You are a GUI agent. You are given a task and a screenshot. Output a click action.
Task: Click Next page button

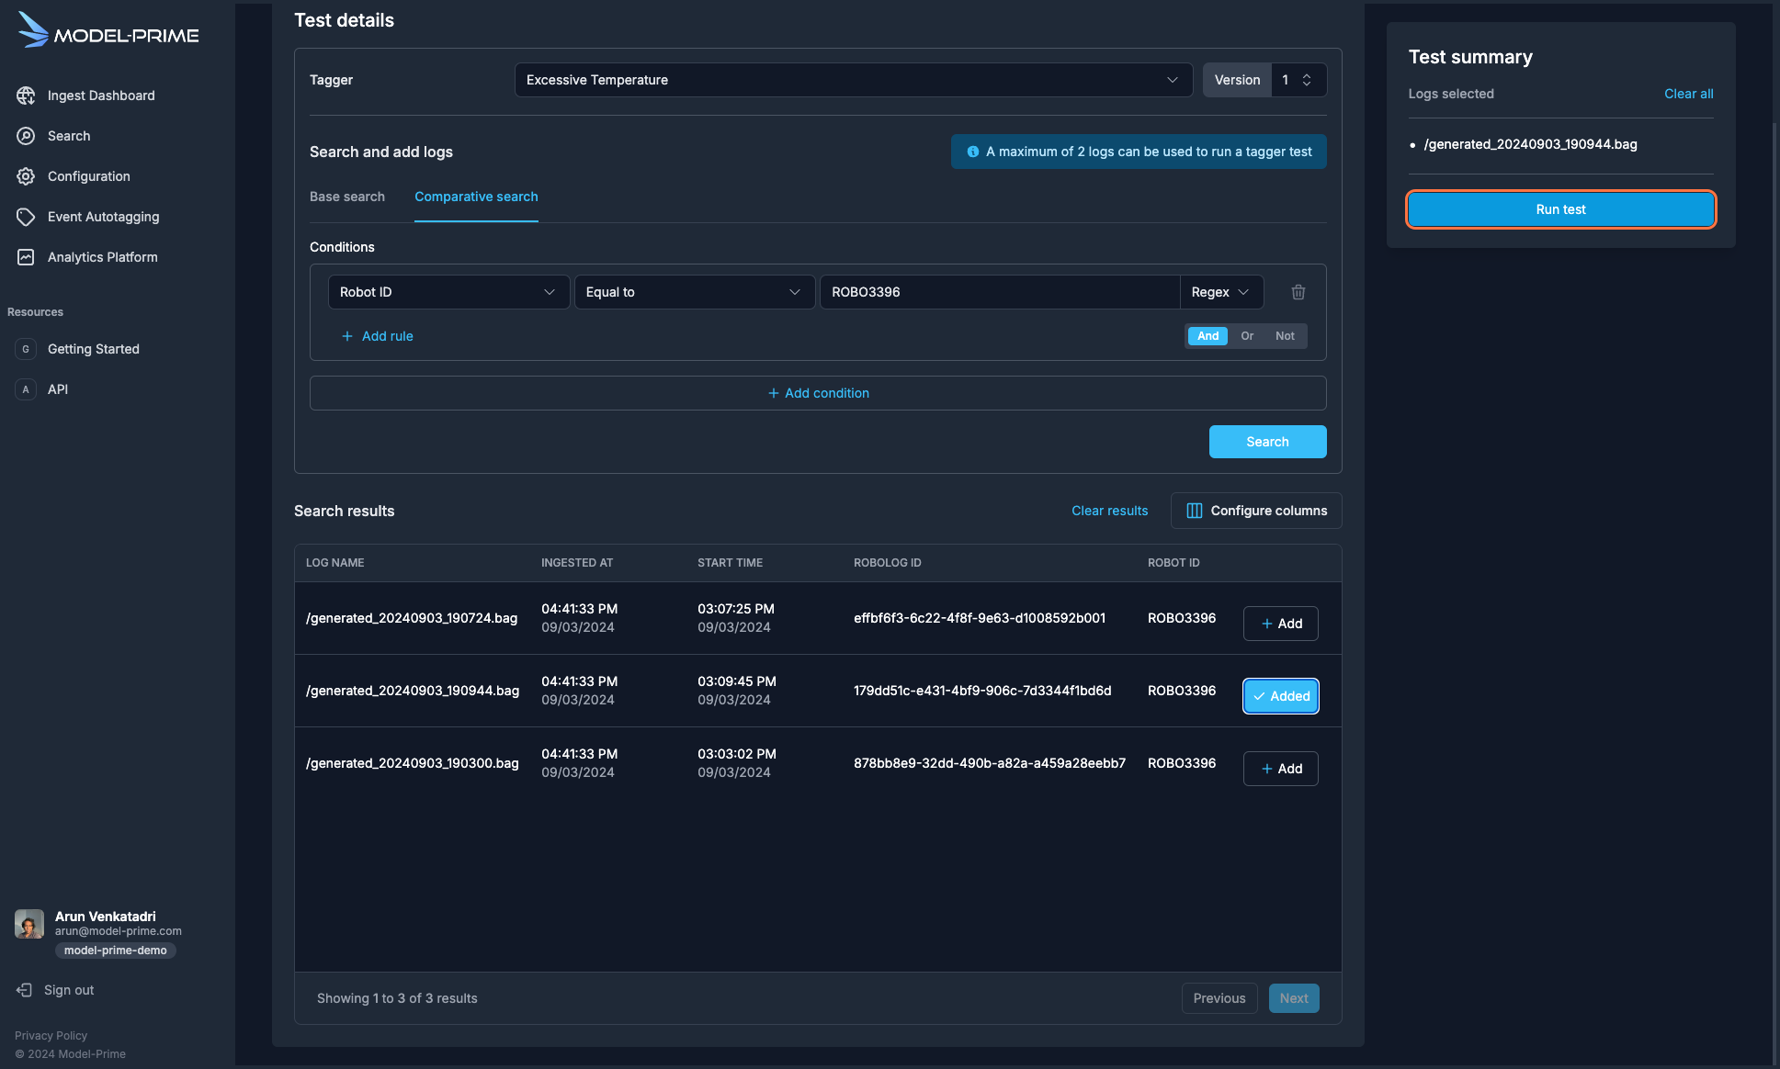[x=1294, y=998]
